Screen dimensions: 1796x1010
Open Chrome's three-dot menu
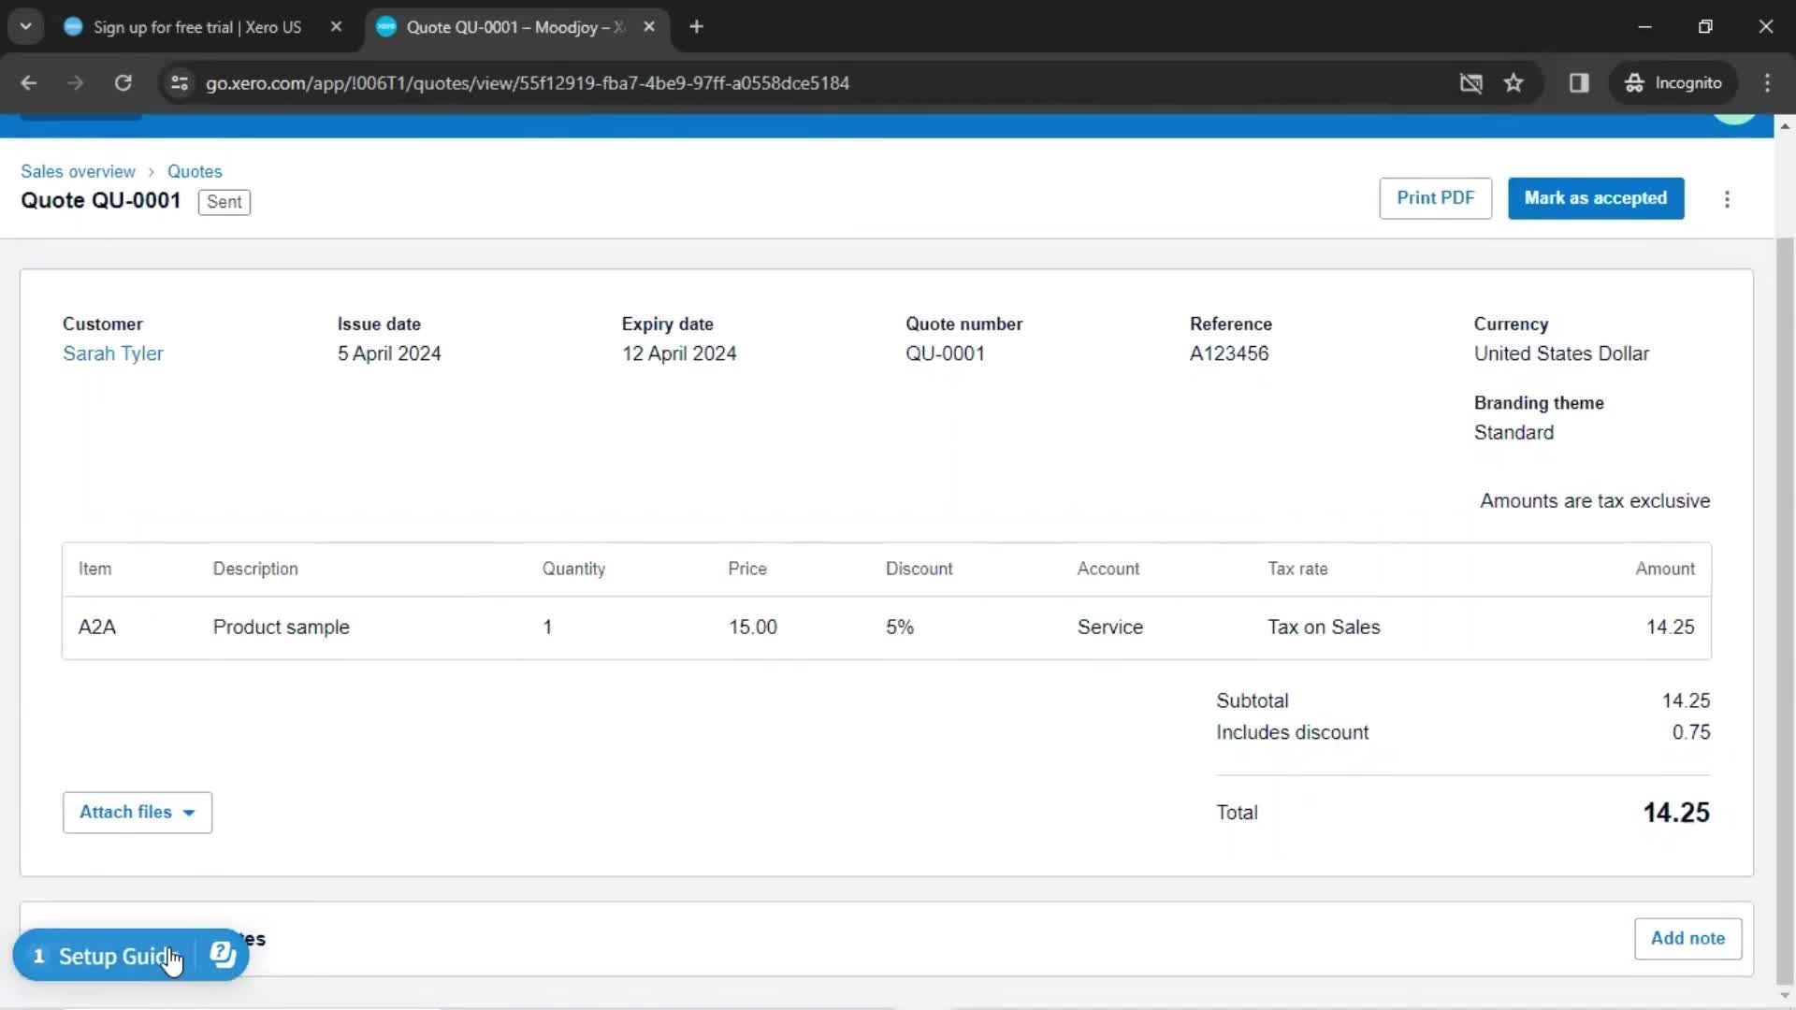[x=1767, y=82]
